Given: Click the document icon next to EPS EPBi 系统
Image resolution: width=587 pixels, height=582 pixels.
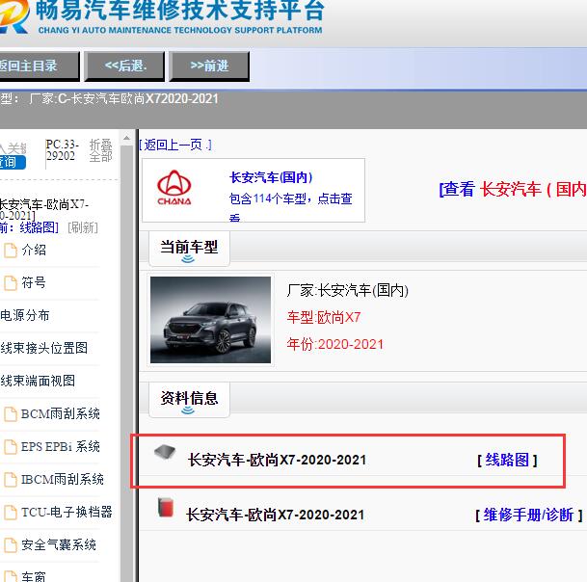Looking at the screenshot, I should tap(11, 446).
